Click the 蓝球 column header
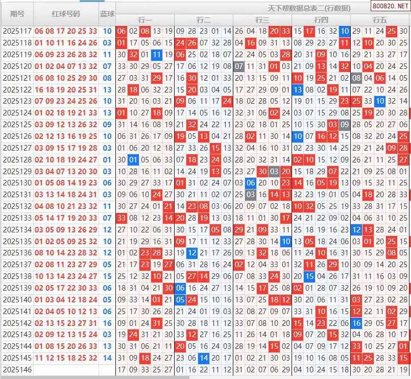411x379 pixels. (107, 14)
